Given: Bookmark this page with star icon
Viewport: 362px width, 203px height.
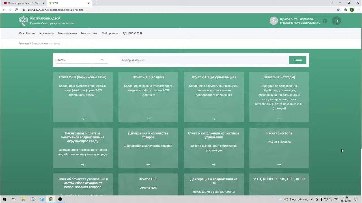Looking at the screenshot, I should (x=338, y=10).
